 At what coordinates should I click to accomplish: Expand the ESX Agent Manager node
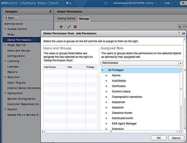pyautogui.click(x=106, y=124)
